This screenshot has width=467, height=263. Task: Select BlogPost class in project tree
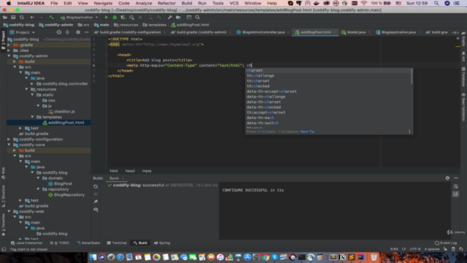click(63, 183)
